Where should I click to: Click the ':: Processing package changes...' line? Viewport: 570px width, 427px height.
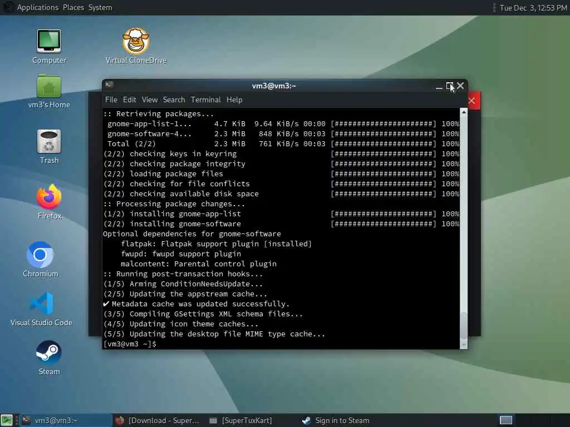(x=174, y=203)
